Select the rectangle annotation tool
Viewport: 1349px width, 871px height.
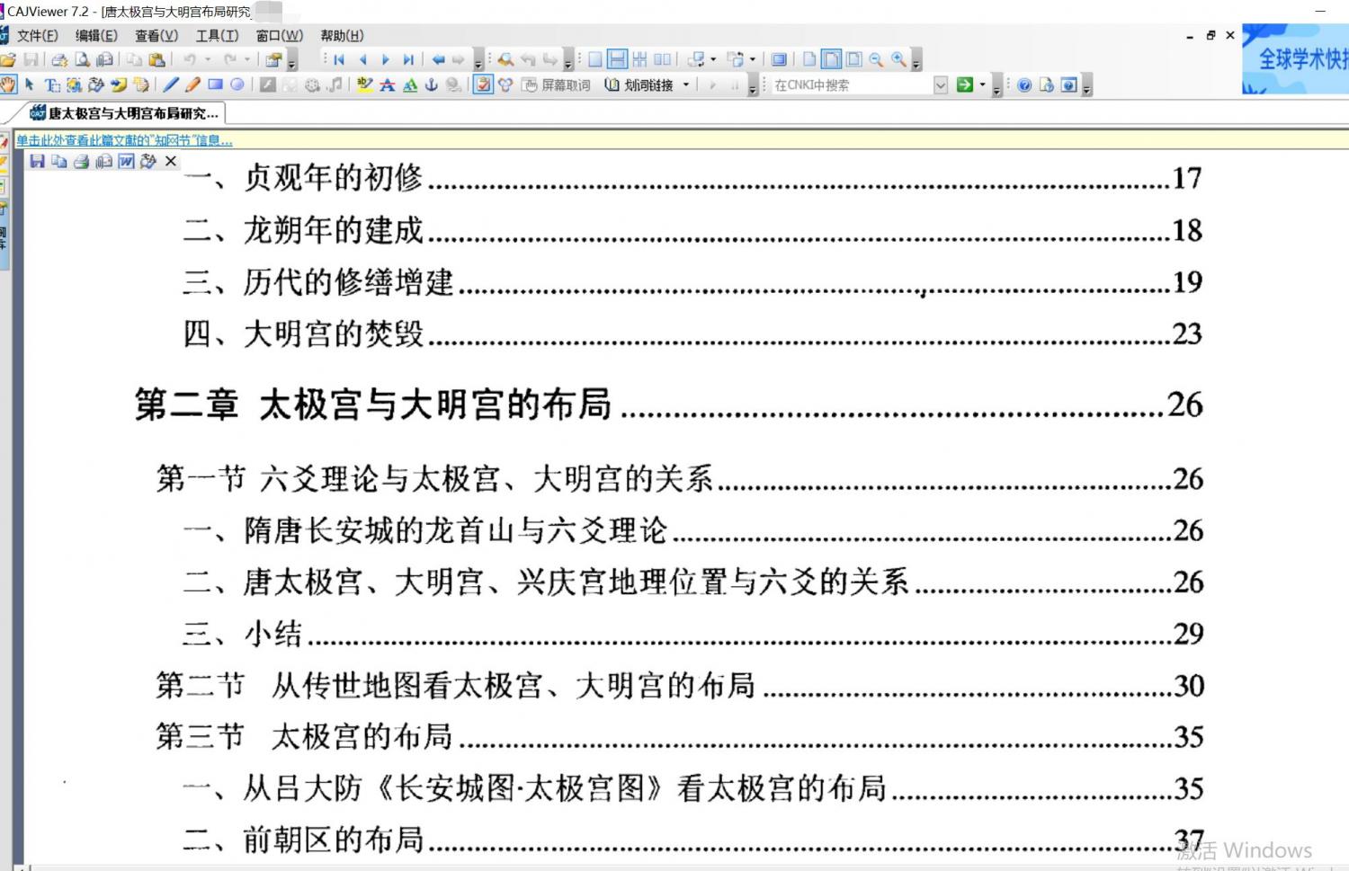[x=215, y=84]
